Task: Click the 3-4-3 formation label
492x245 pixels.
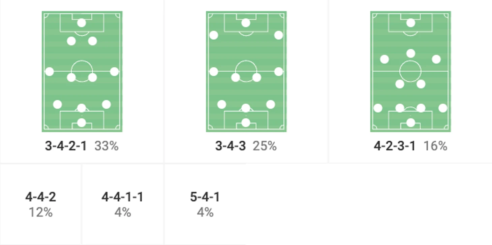Action: pyautogui.click(x=230, y=146)
